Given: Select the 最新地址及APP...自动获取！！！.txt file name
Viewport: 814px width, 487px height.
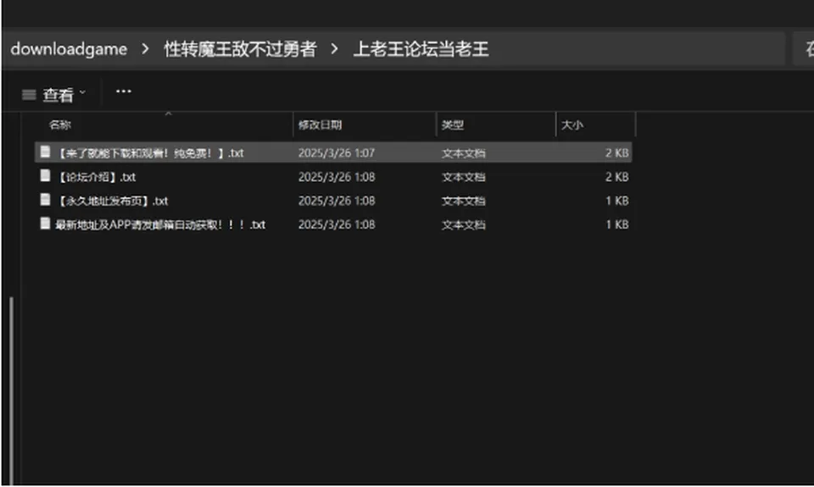Looking at the screenshot, I should [160, 224].
